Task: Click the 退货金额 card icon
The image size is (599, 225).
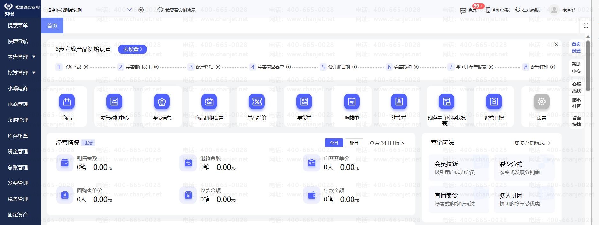Action: [188, 163]
